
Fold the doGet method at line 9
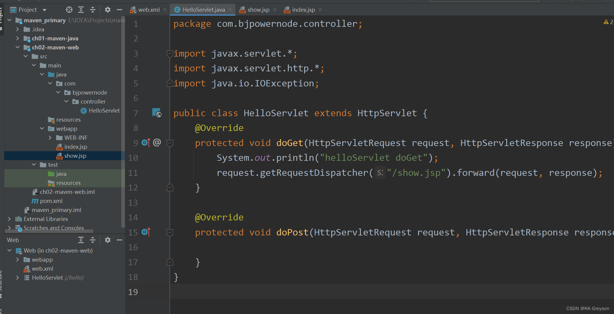(x=170, y=143)
